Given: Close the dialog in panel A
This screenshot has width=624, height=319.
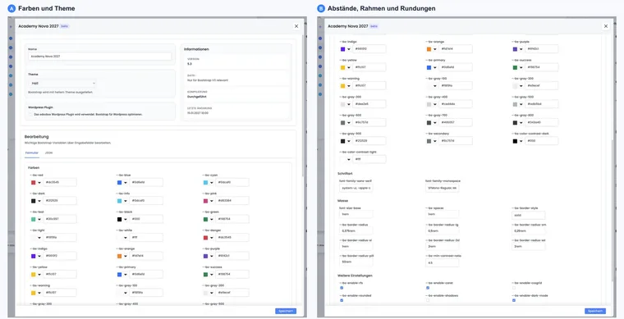Looking at the screenshot, I should [296, 26].
